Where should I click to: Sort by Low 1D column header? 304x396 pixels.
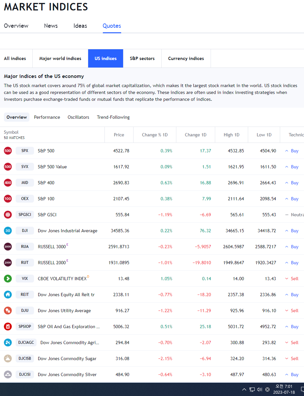click(x=264, y=135)
